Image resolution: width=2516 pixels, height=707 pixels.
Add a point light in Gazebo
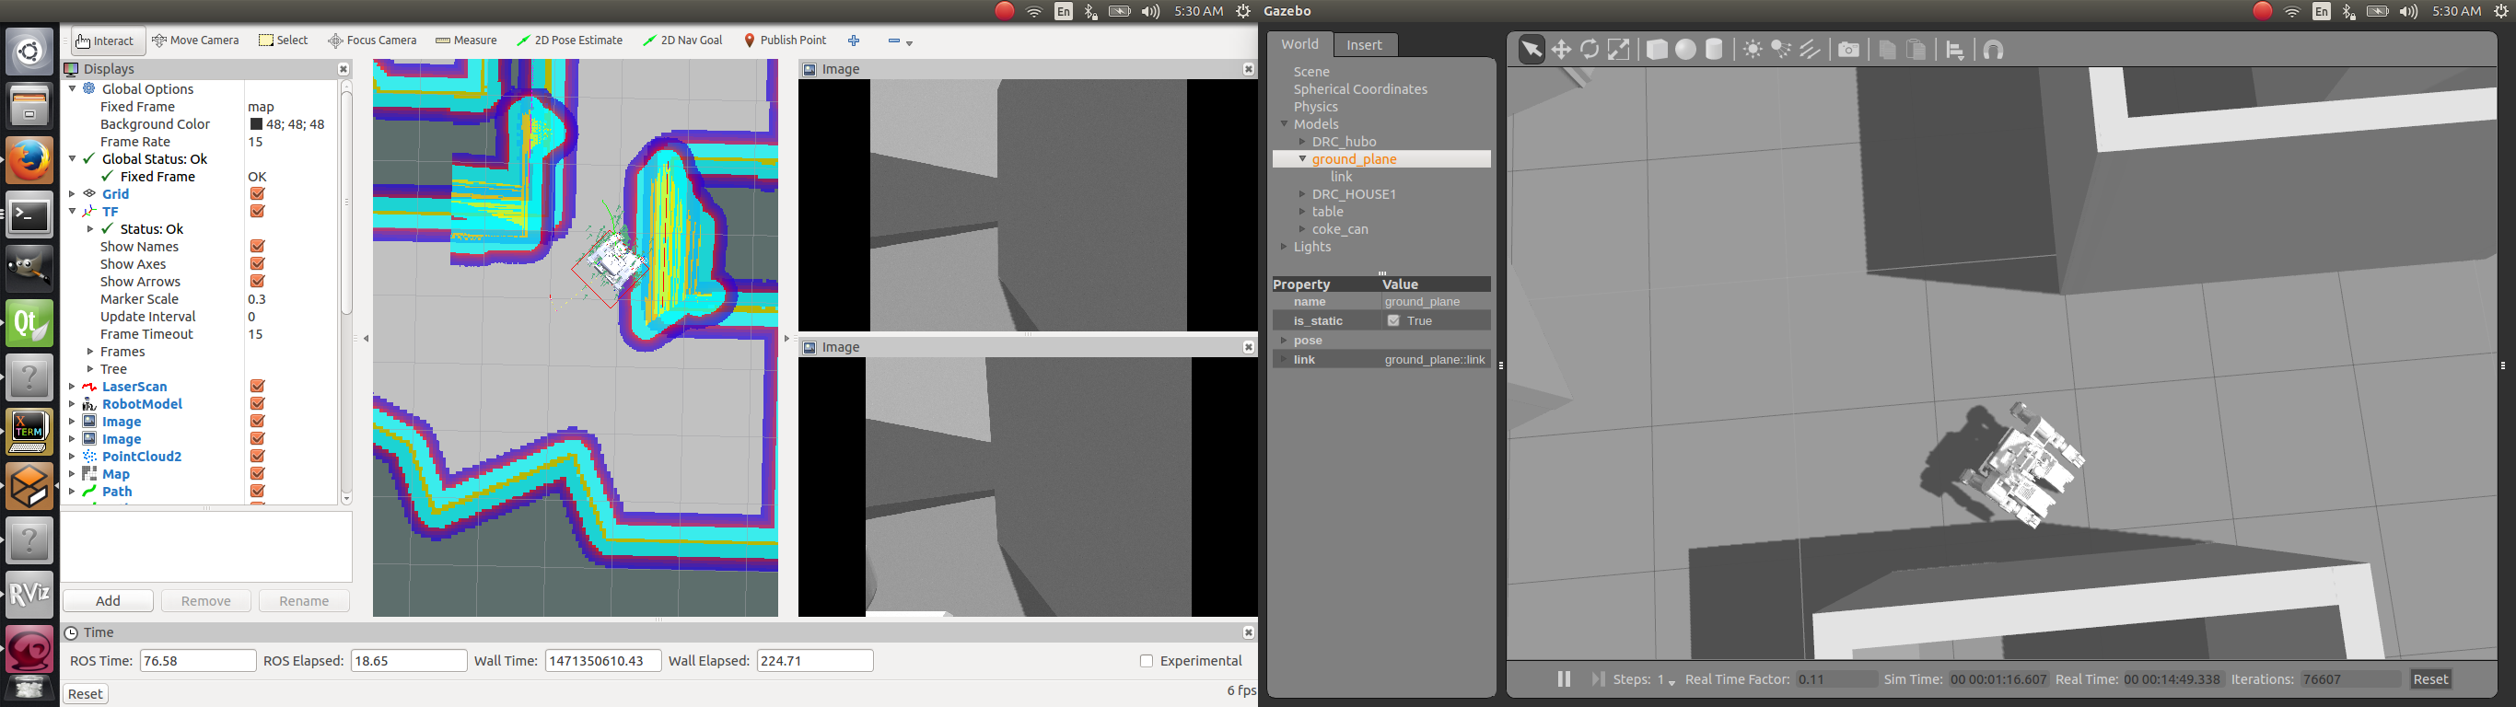[1753, 50]
